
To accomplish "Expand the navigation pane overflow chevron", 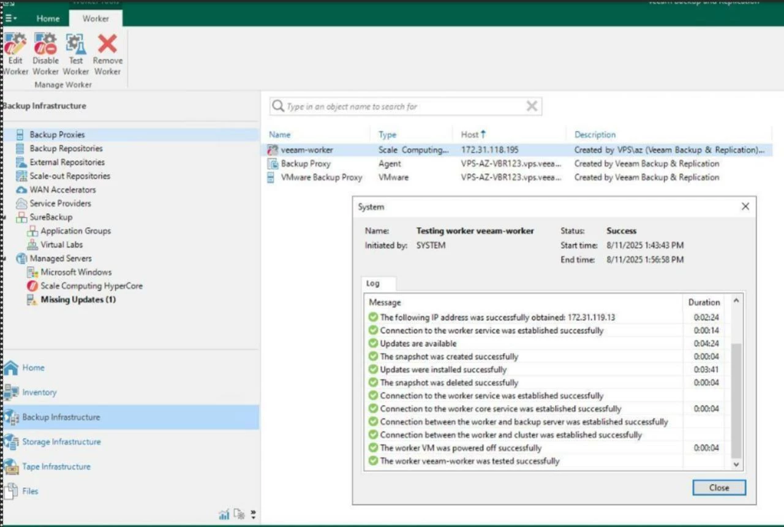I will [x=254, y=514].
